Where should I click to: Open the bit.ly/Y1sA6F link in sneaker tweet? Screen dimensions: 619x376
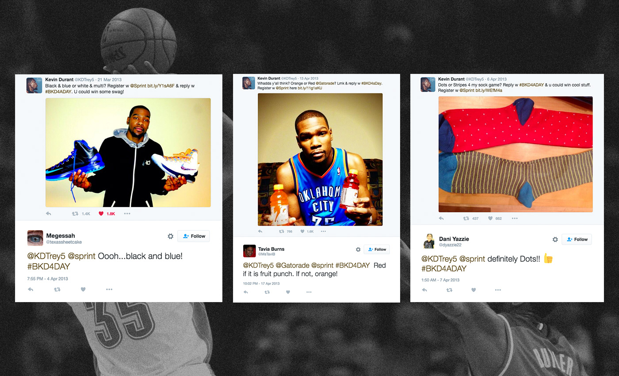tap(161, 86)
